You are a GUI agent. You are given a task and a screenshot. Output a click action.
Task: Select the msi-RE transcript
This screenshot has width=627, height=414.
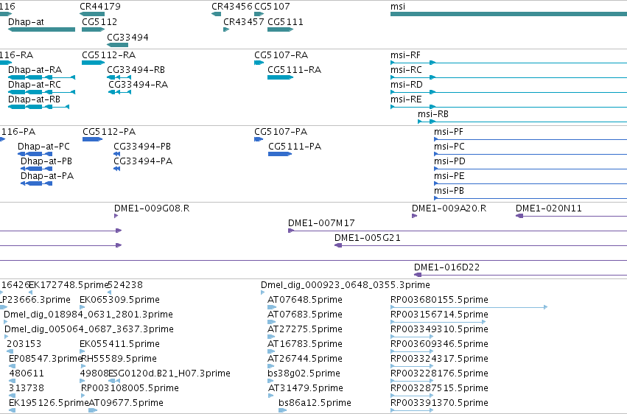click(508, 107)
